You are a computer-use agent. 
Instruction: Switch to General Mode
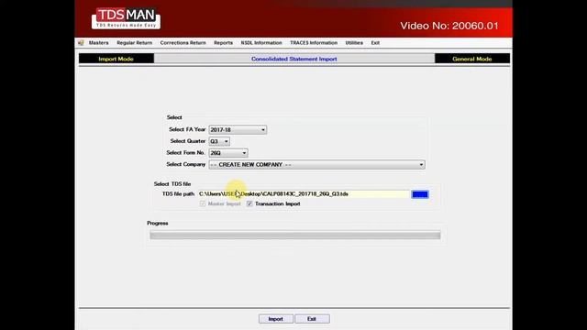[x=471, y=59]
